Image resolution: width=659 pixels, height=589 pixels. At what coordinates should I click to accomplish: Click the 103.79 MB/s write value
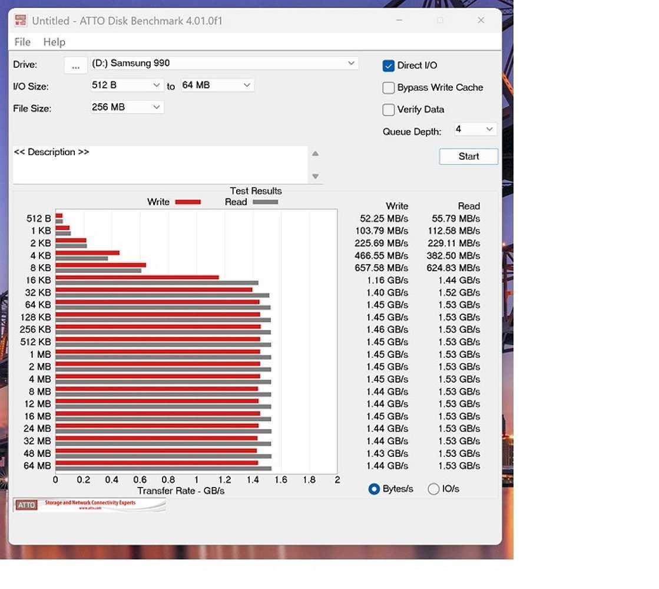[x=382, y=231]
